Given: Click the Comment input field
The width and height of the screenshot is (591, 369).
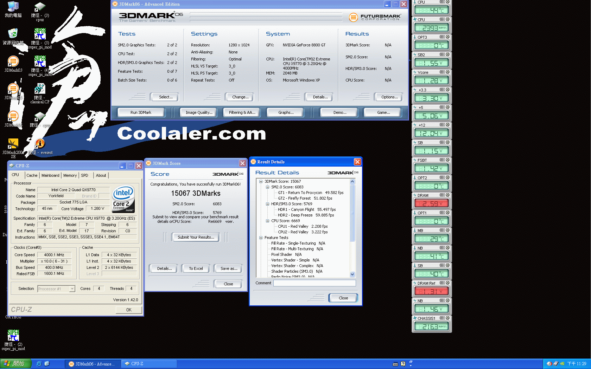Looking at the screenshot, I should point(314,283).
